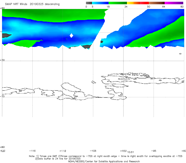This screenshot has height=163, width=186.
Task: Click the '64' color scale label
Action: coord(164,7)
